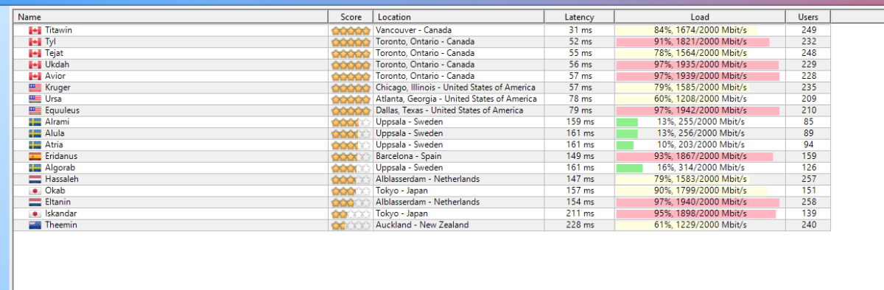The width and height of the screenshot is (884, 290).
Task: Click the Japan flag icon beside Okab
Action: 35,191
